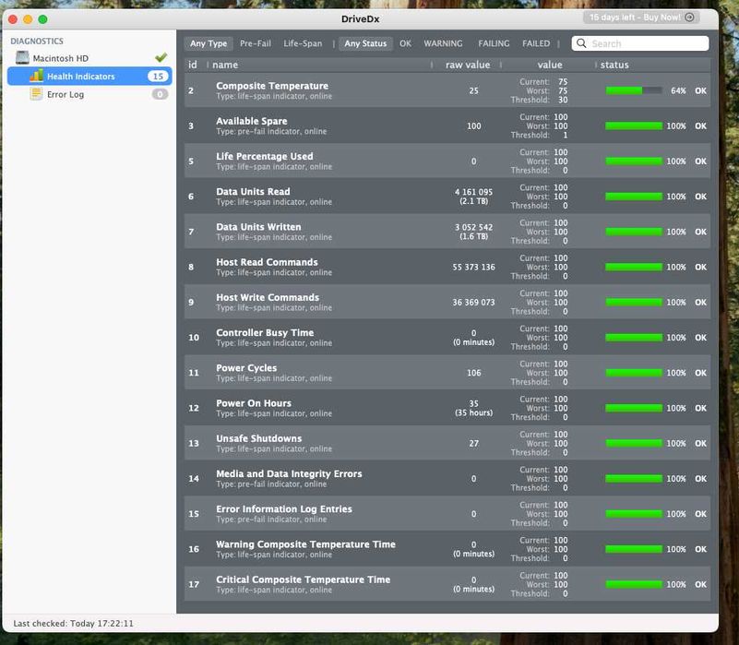Screen dimensions: 739x645
Task: Click the Power Cycles 100% progress bar
Action: (634, 373)
